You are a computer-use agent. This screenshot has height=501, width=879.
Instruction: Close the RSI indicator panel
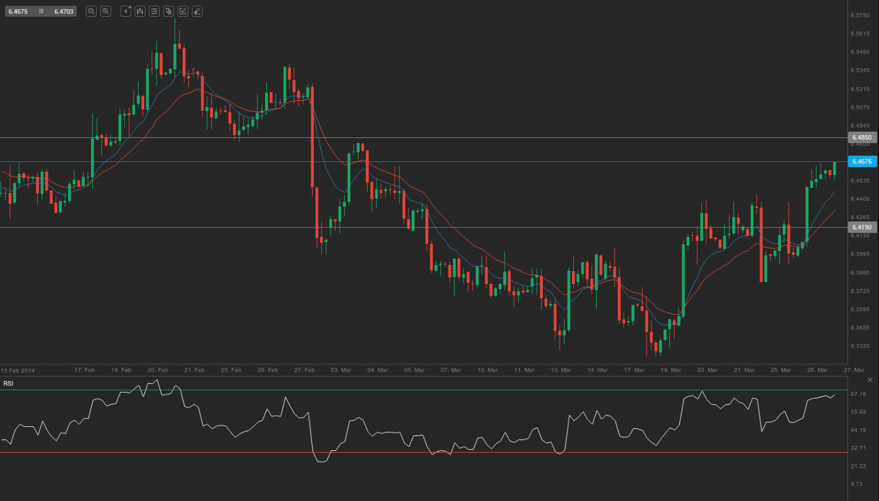[870, 379]
